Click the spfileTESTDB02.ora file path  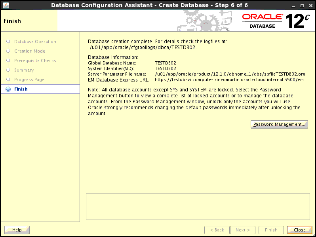pyautogui.click(x=230, y=74)
